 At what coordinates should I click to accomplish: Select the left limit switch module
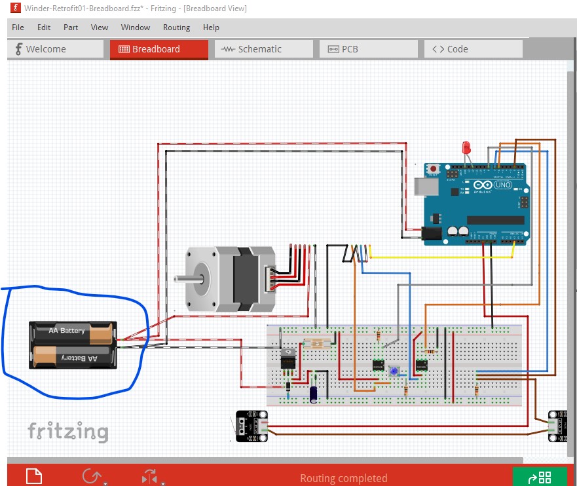251,426
